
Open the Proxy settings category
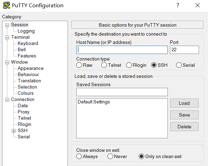[x=24, y=112]
